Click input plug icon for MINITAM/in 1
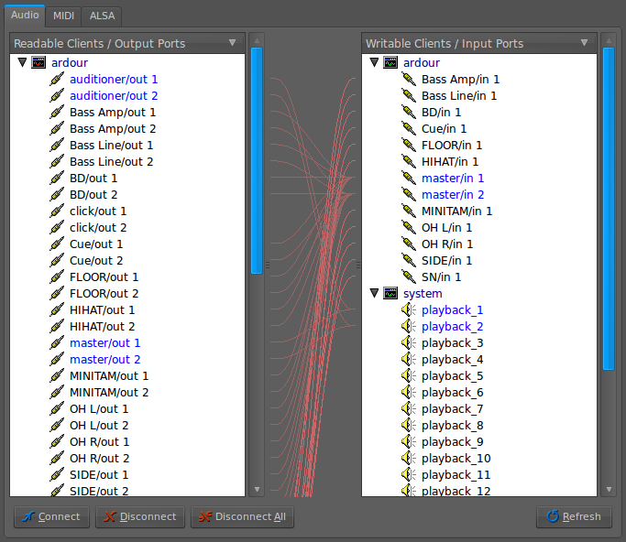The height and width of the screenshot is (542, 626). pos(409,211)
